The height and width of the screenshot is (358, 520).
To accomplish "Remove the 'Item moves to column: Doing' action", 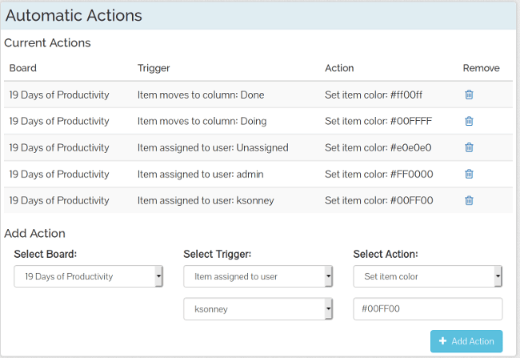I will (x=469, y=121).
